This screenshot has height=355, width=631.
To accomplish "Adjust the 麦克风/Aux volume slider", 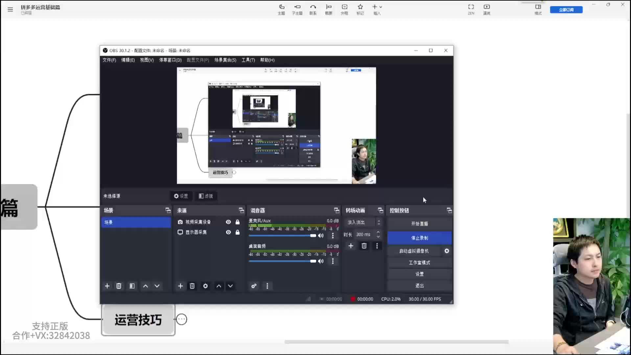I will 282,235.
